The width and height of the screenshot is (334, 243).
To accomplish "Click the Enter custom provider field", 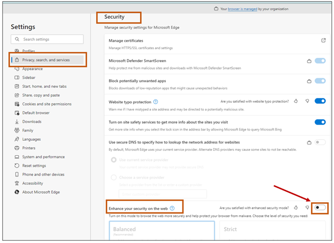I will coord(163,194).
